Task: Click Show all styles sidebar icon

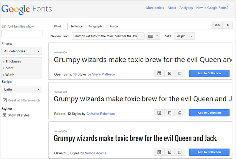Action: (5, 115)
